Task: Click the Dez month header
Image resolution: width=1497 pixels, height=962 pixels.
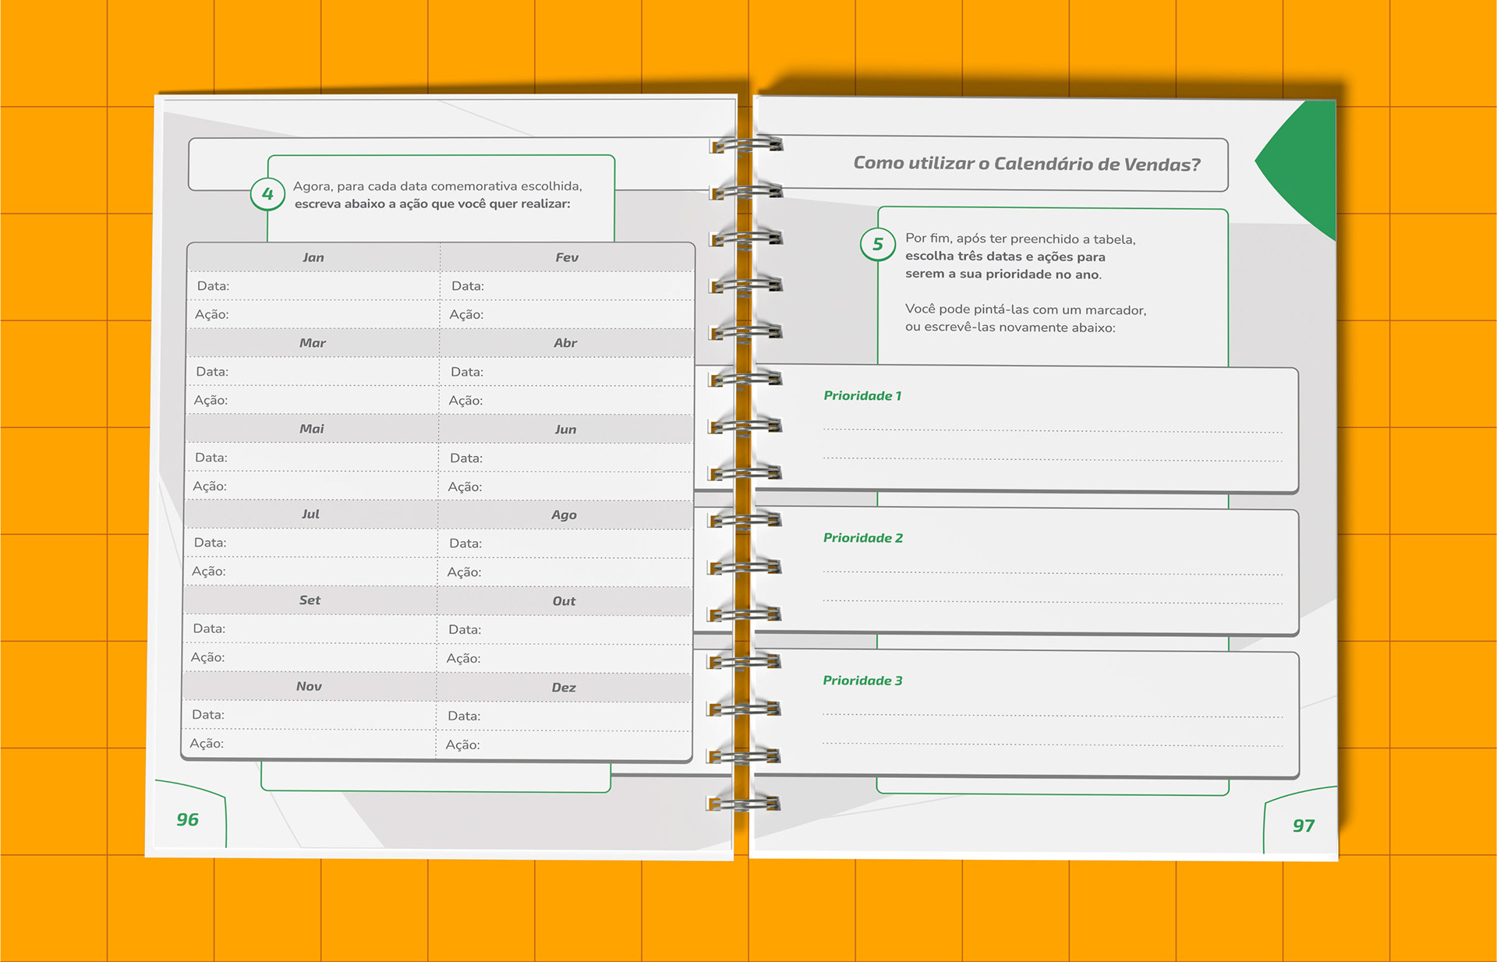Action: tap(564, 688)
